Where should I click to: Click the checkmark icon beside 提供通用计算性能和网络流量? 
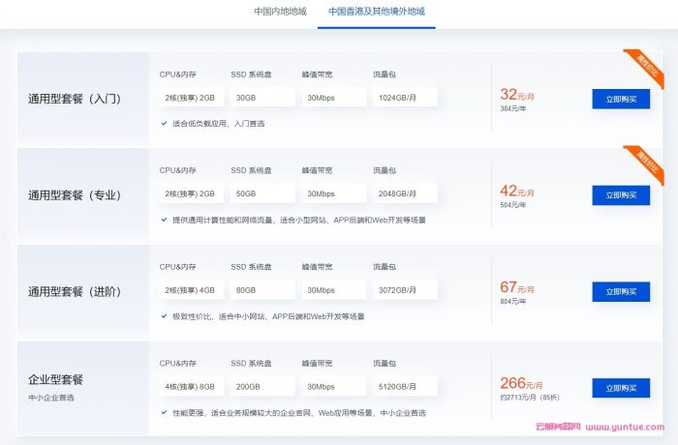(x=164, y=220)
